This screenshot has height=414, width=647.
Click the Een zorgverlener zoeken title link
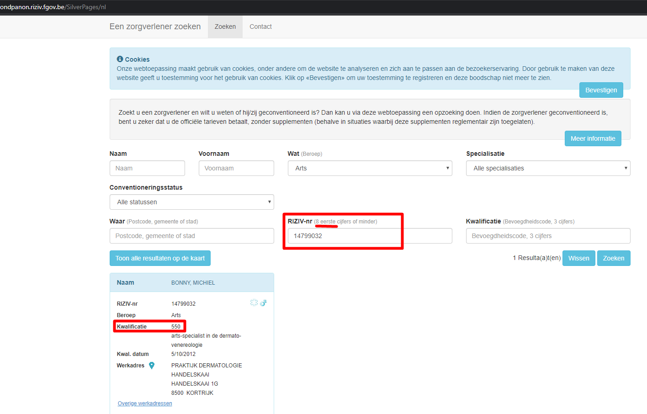click(155, 27)
